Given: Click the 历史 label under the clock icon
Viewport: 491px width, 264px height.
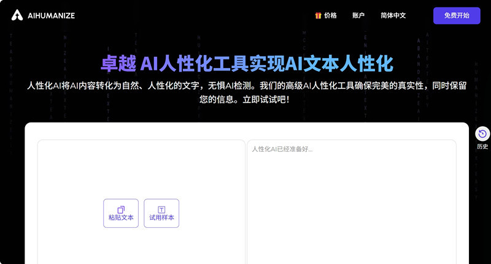Looking at the screenshot, I should coord(482,146).
